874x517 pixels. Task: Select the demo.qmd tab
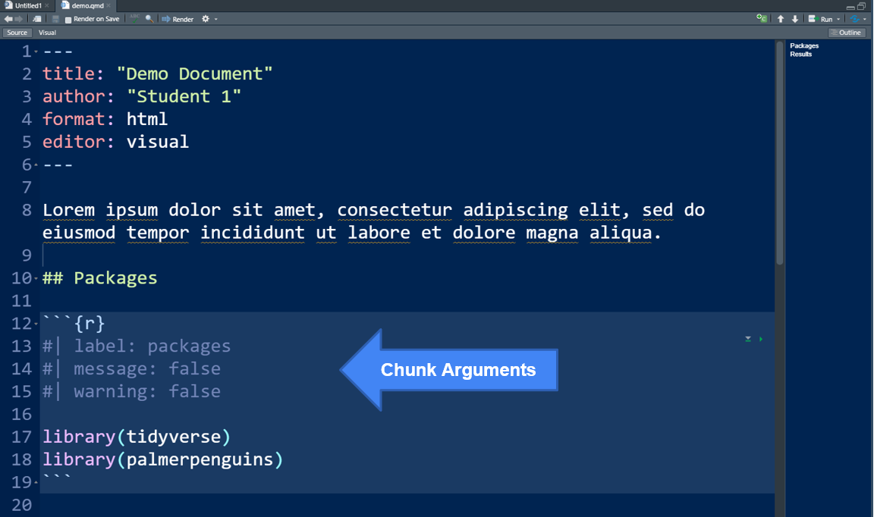click(x=86, y=5)
